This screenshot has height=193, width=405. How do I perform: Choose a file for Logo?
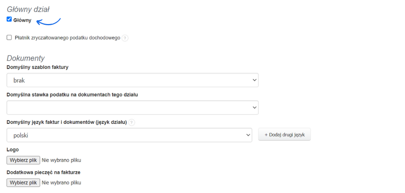(x=23, y=160)
